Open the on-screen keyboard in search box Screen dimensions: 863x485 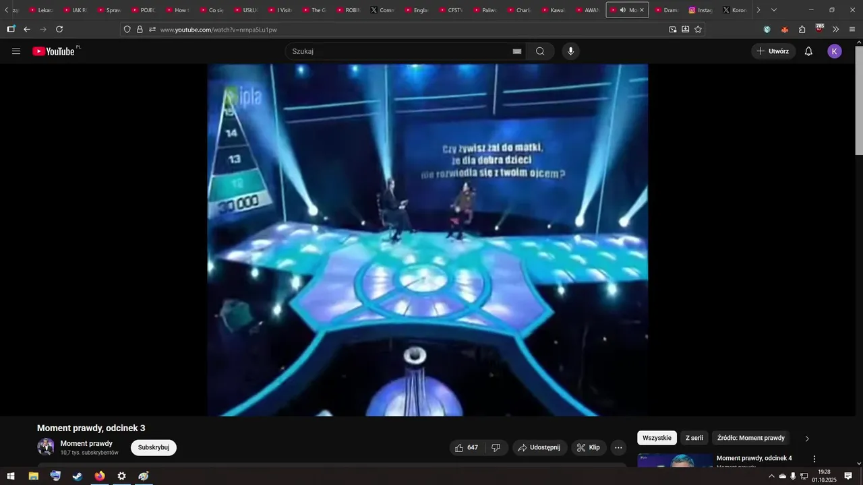click(517, 51)
